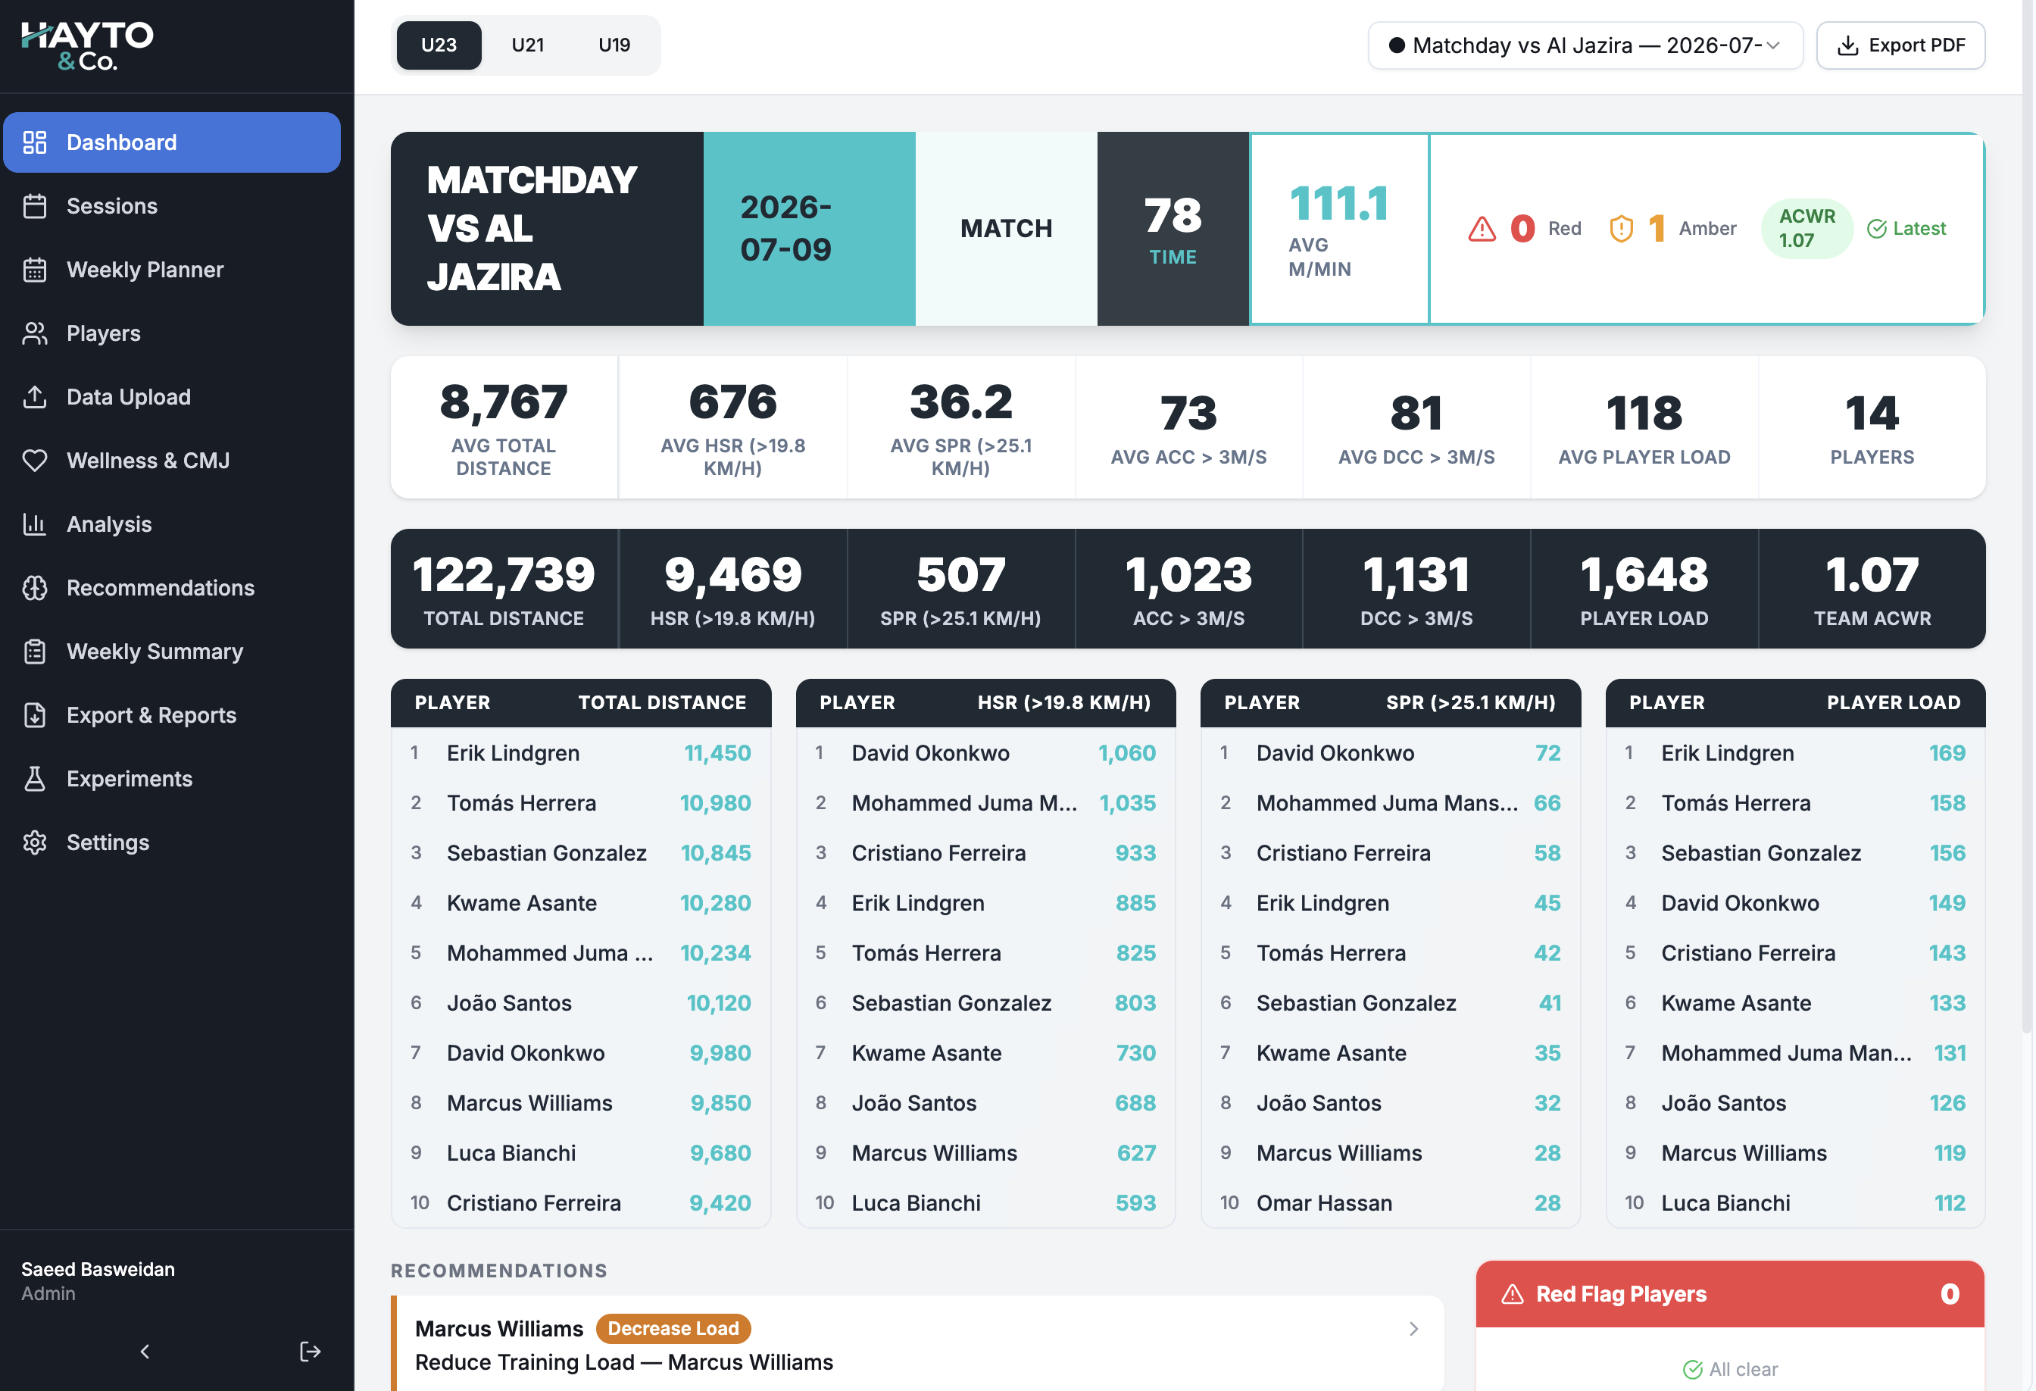Click the Player Load table header
Image resolution: width=2036 pixels, height=1391 pixels.
[x=1893, y=703]
